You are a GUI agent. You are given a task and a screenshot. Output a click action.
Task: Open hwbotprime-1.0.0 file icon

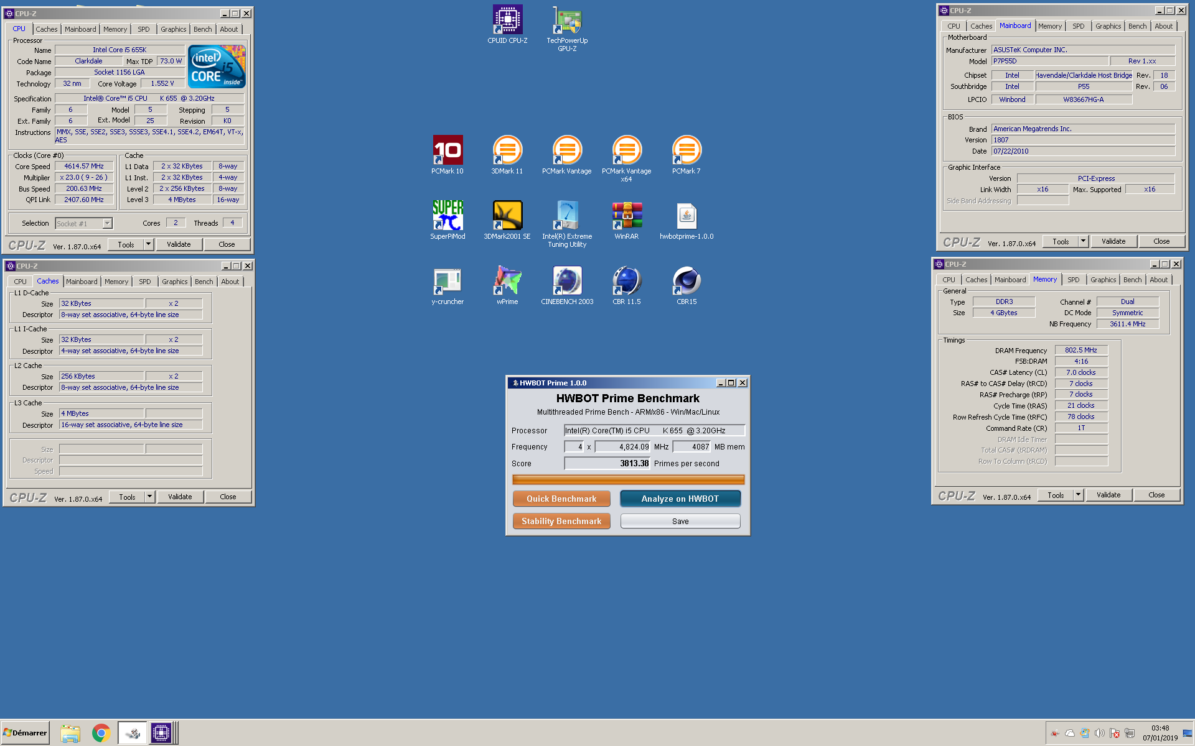pos(687,220)
